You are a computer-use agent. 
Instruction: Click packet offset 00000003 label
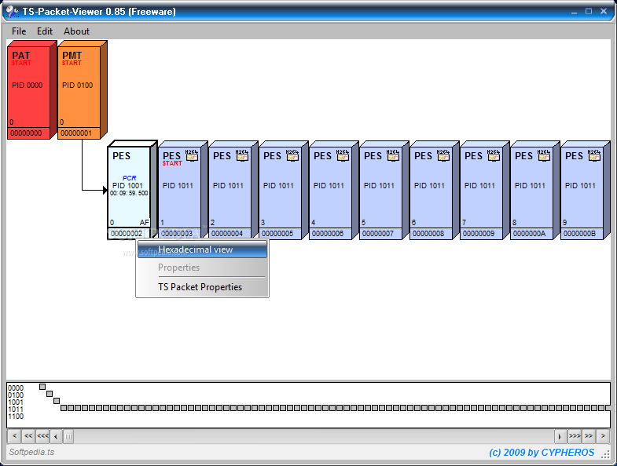[177, 234]
